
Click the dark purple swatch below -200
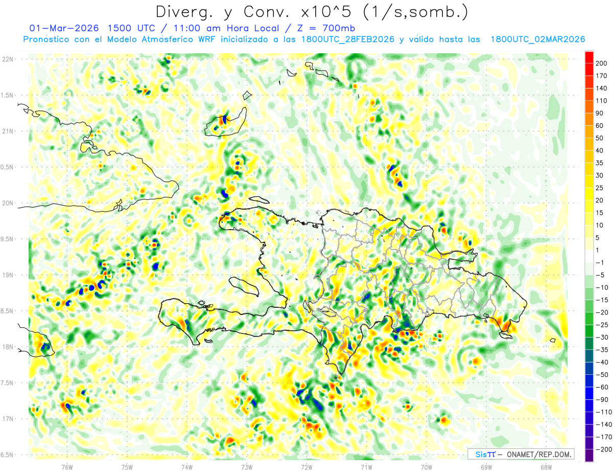pos(589,456)
